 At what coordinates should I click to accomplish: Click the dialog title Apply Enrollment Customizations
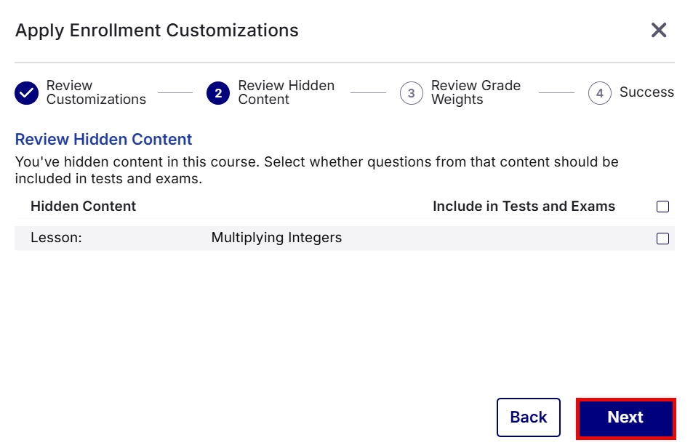click(157, 31)
